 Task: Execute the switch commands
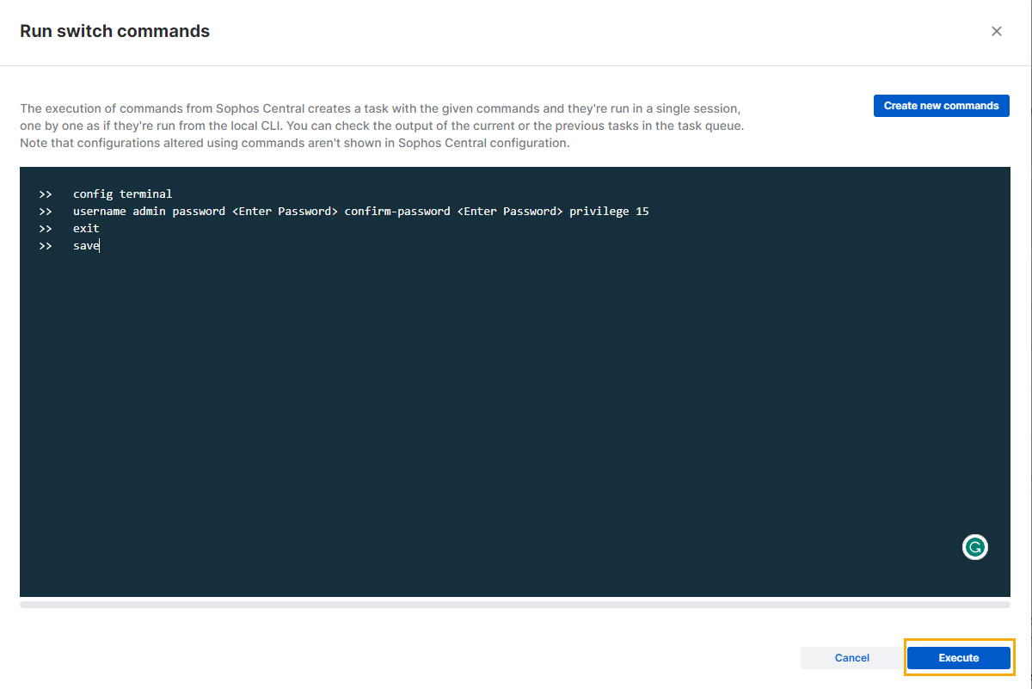coord(958,658)
